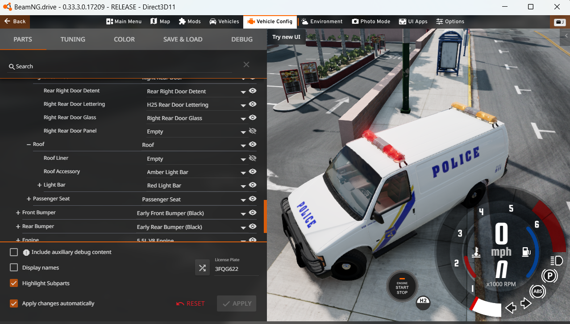This screenshot has width=570, height=324.
Task: Open the Passenger Seat part dropdown
Action: (195, 199)
